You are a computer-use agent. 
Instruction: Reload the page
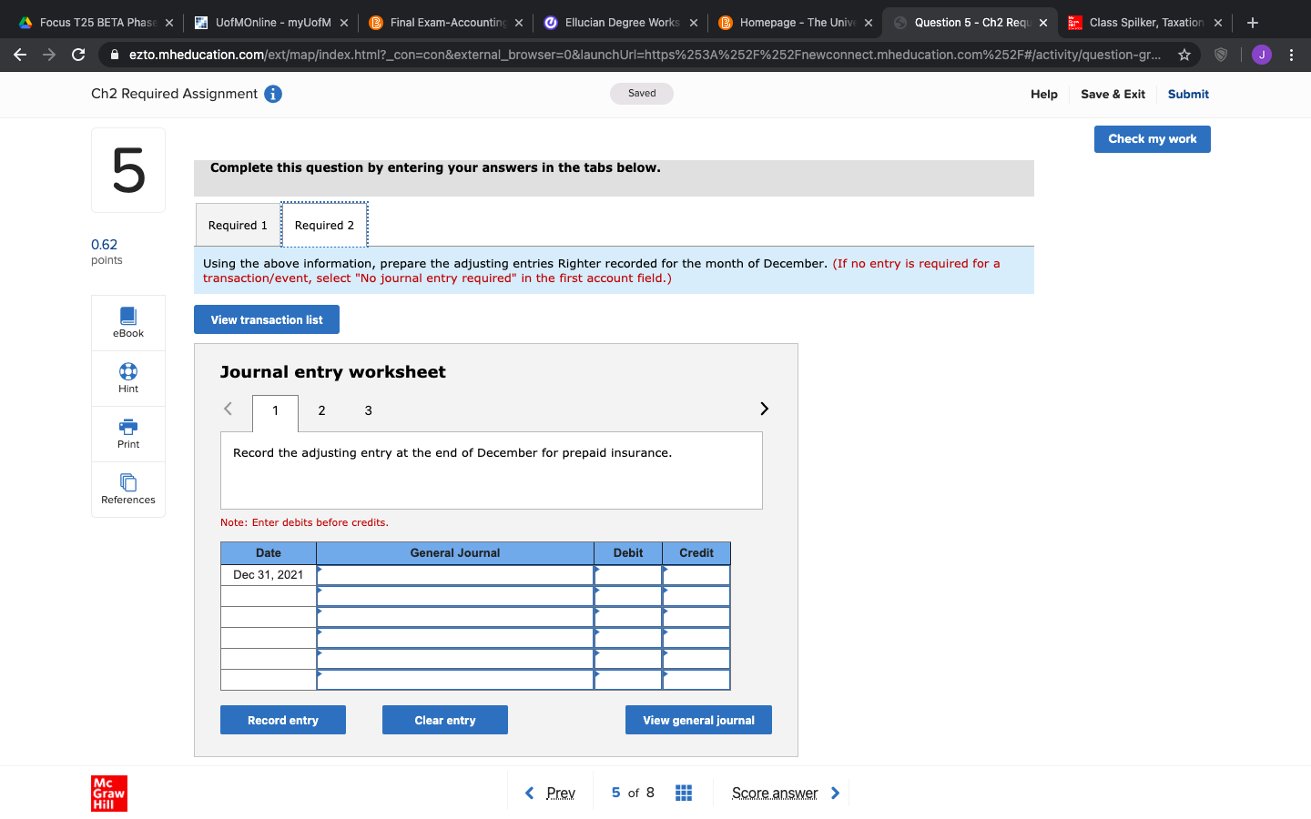pos(78,55)
